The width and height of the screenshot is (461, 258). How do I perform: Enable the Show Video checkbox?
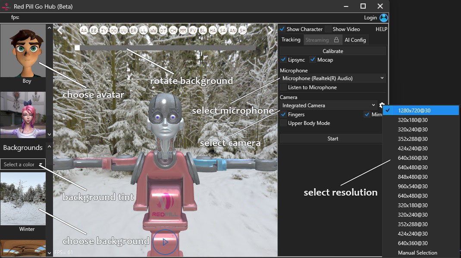point(329,29)
